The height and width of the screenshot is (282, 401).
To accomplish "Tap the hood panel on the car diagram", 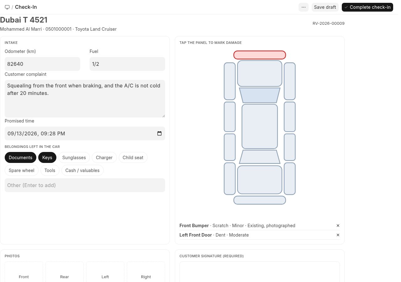I will click(x=260, y=73).
